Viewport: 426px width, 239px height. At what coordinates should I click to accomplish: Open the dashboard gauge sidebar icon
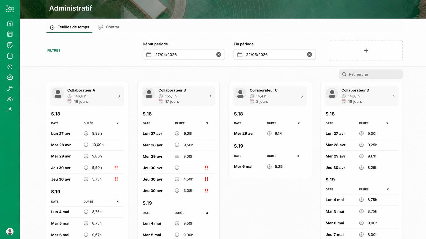point(10,77)
